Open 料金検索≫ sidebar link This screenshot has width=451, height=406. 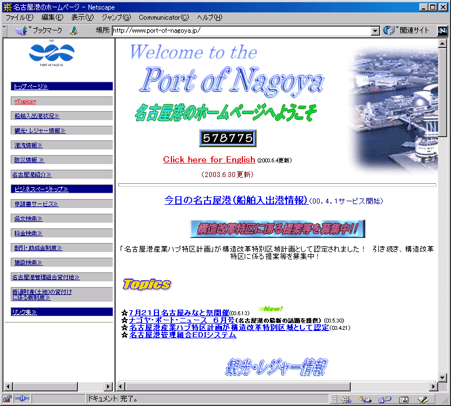point(29,233)
